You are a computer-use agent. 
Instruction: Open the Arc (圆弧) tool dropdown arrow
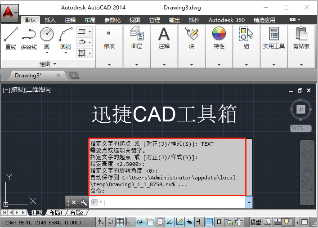click(66, 53)
